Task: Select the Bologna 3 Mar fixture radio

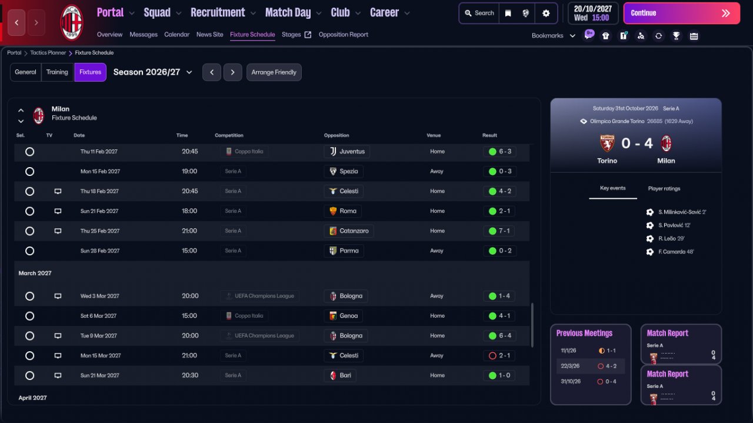Action: pyautogui.click(x=29, y=297)
